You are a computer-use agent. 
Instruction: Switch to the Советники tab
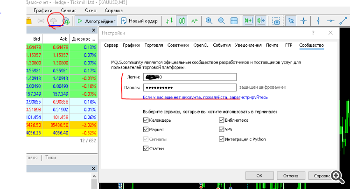tap(178, 45)
